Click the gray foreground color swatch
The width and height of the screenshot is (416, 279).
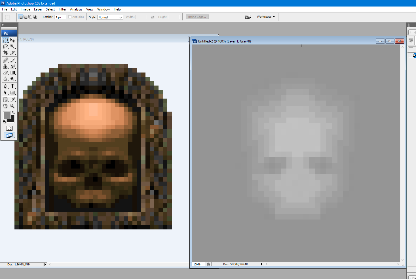pyautogui.click(x=7, y=115)
